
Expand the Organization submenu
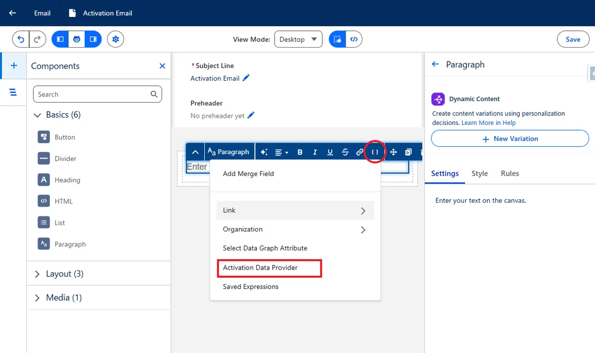point(295,229)
